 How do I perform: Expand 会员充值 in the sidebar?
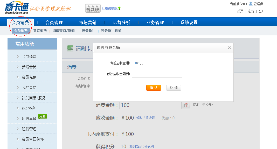click(29, 77)
